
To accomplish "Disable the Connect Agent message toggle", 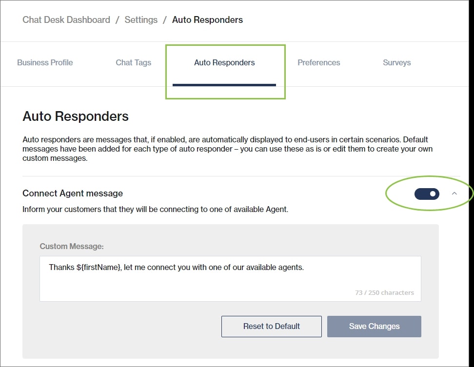I will click(x=427, y=193).
